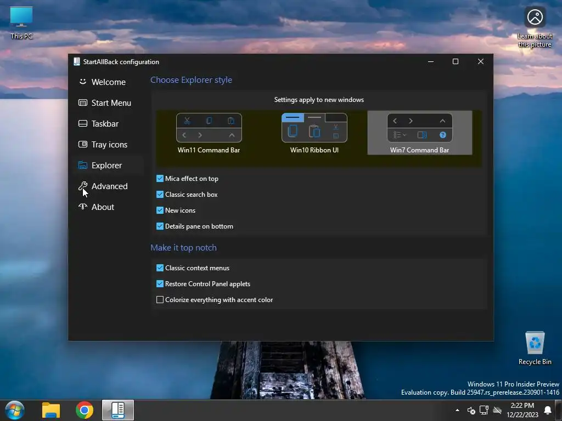
Task: Toggle the Classic search box checkbox
Action: 160,195
